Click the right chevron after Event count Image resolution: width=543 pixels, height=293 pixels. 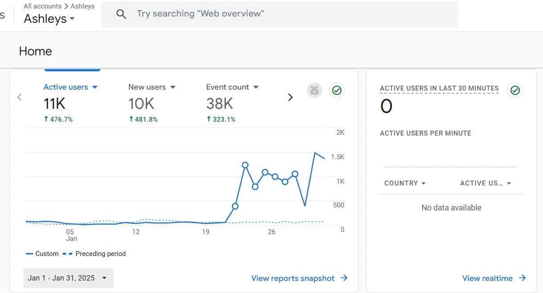[290, 97]
